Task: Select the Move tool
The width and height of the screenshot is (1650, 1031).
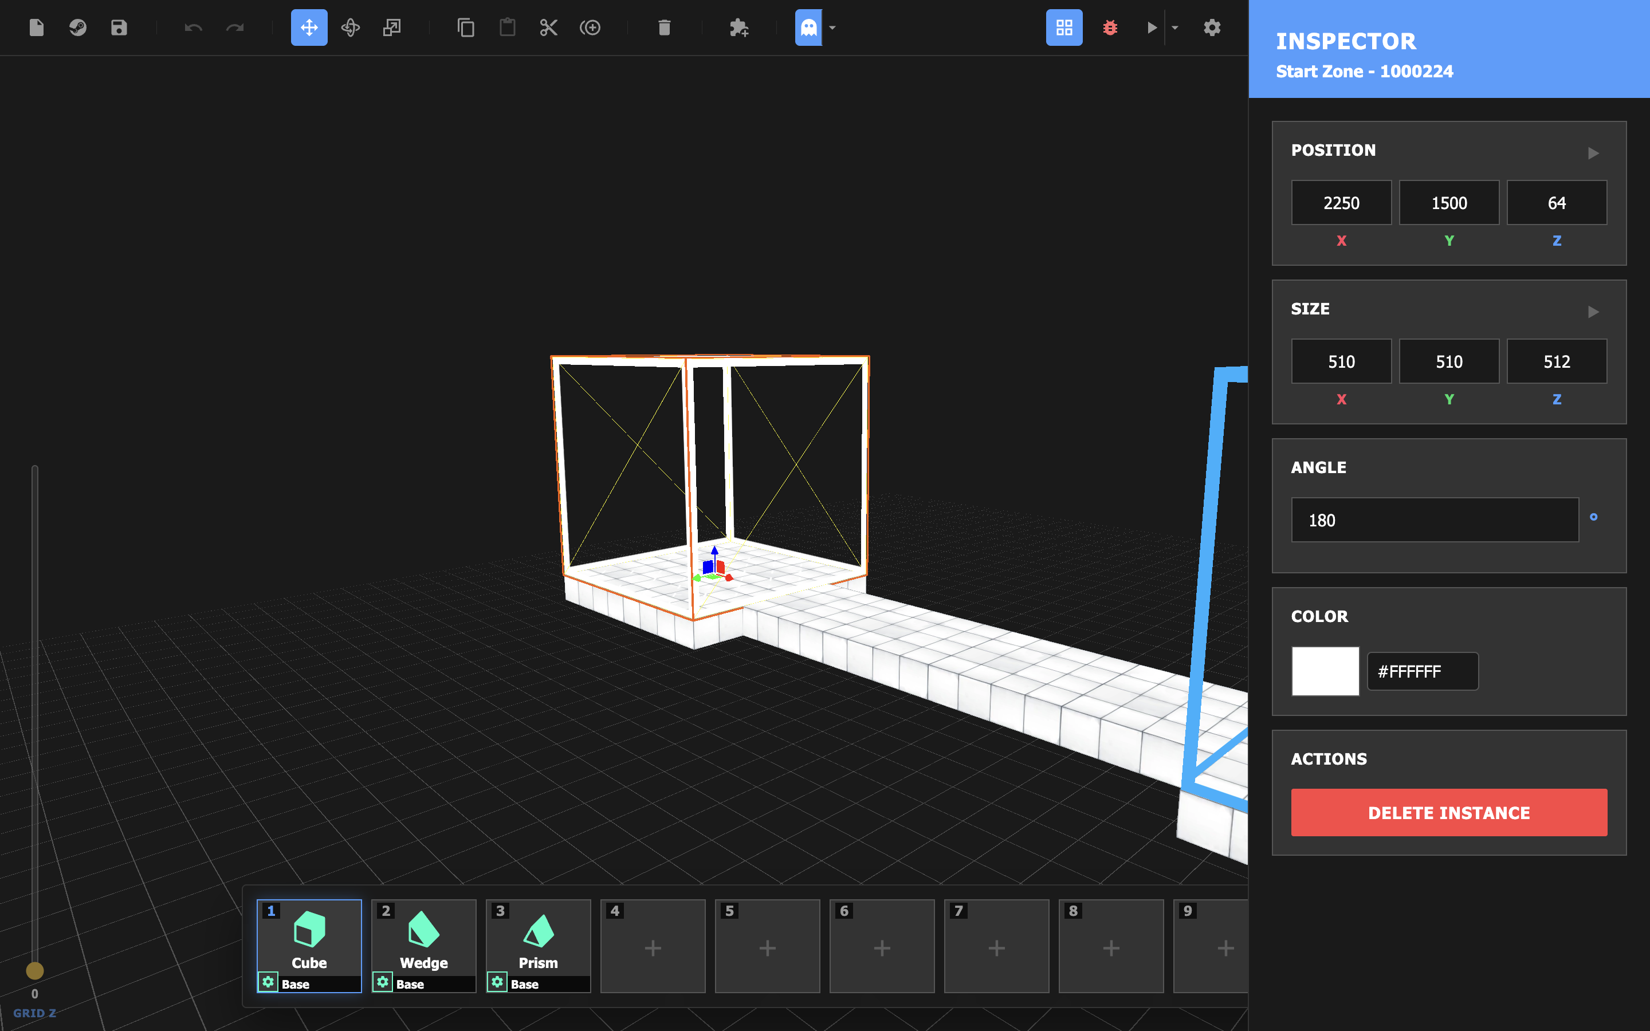Action: 309,27
